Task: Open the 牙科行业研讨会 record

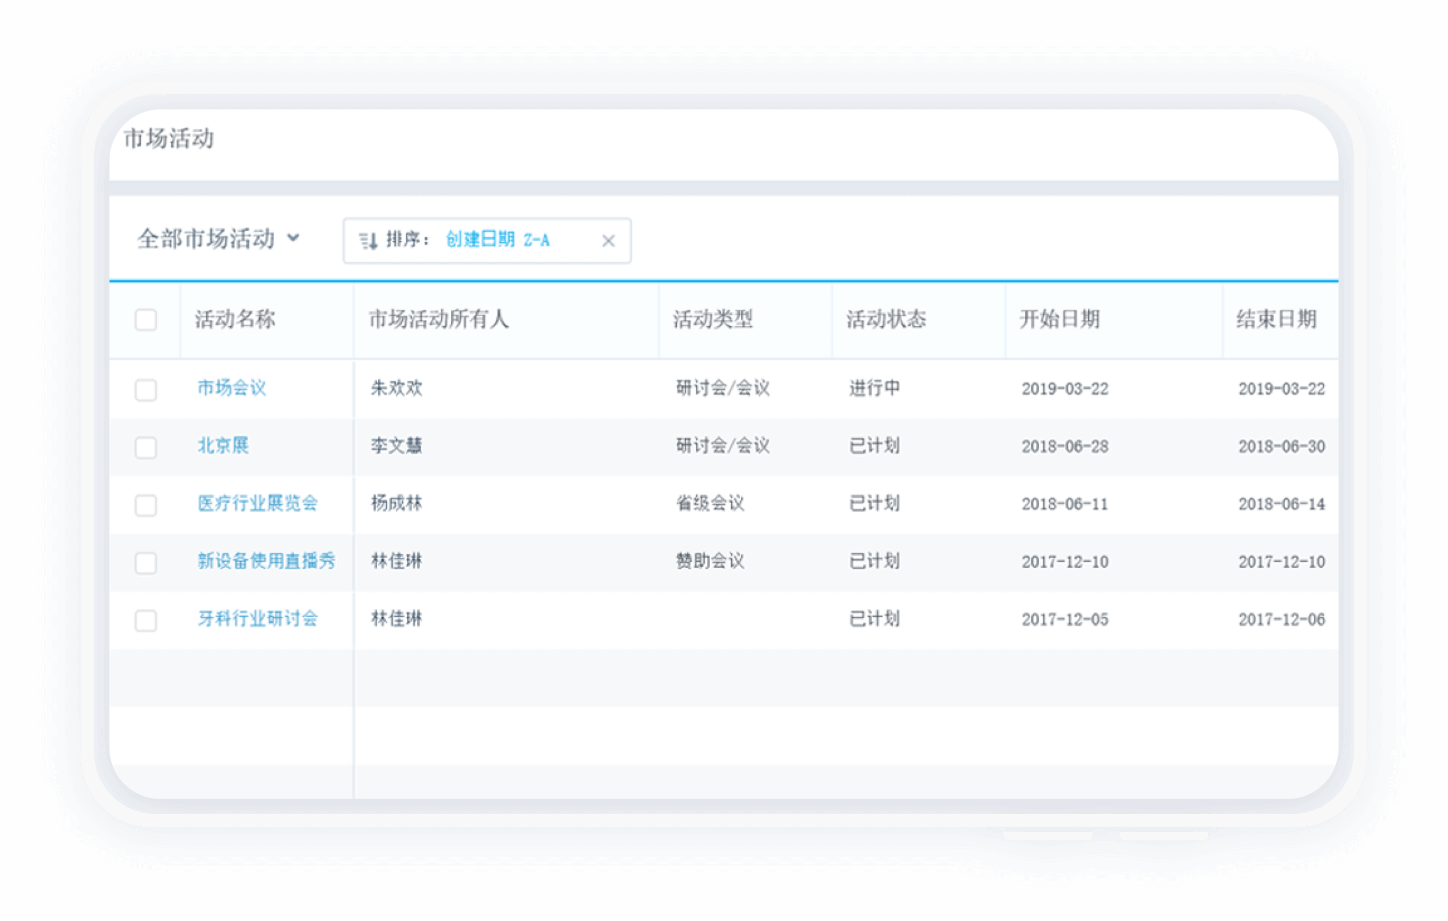Action: click(258, 619)
